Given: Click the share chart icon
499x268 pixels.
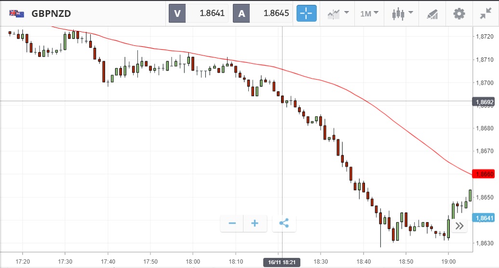Looking at the screenshot, I should coord(284,223).
